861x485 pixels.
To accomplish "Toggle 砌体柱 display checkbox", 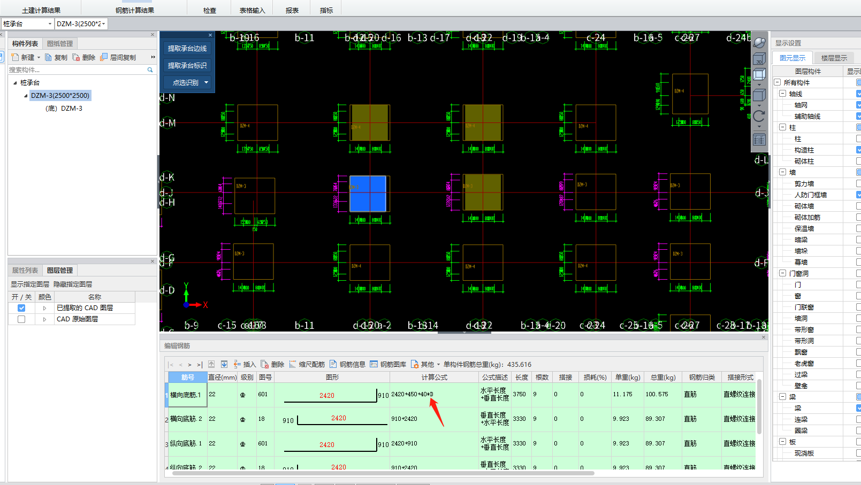I will tap(858, 161).
